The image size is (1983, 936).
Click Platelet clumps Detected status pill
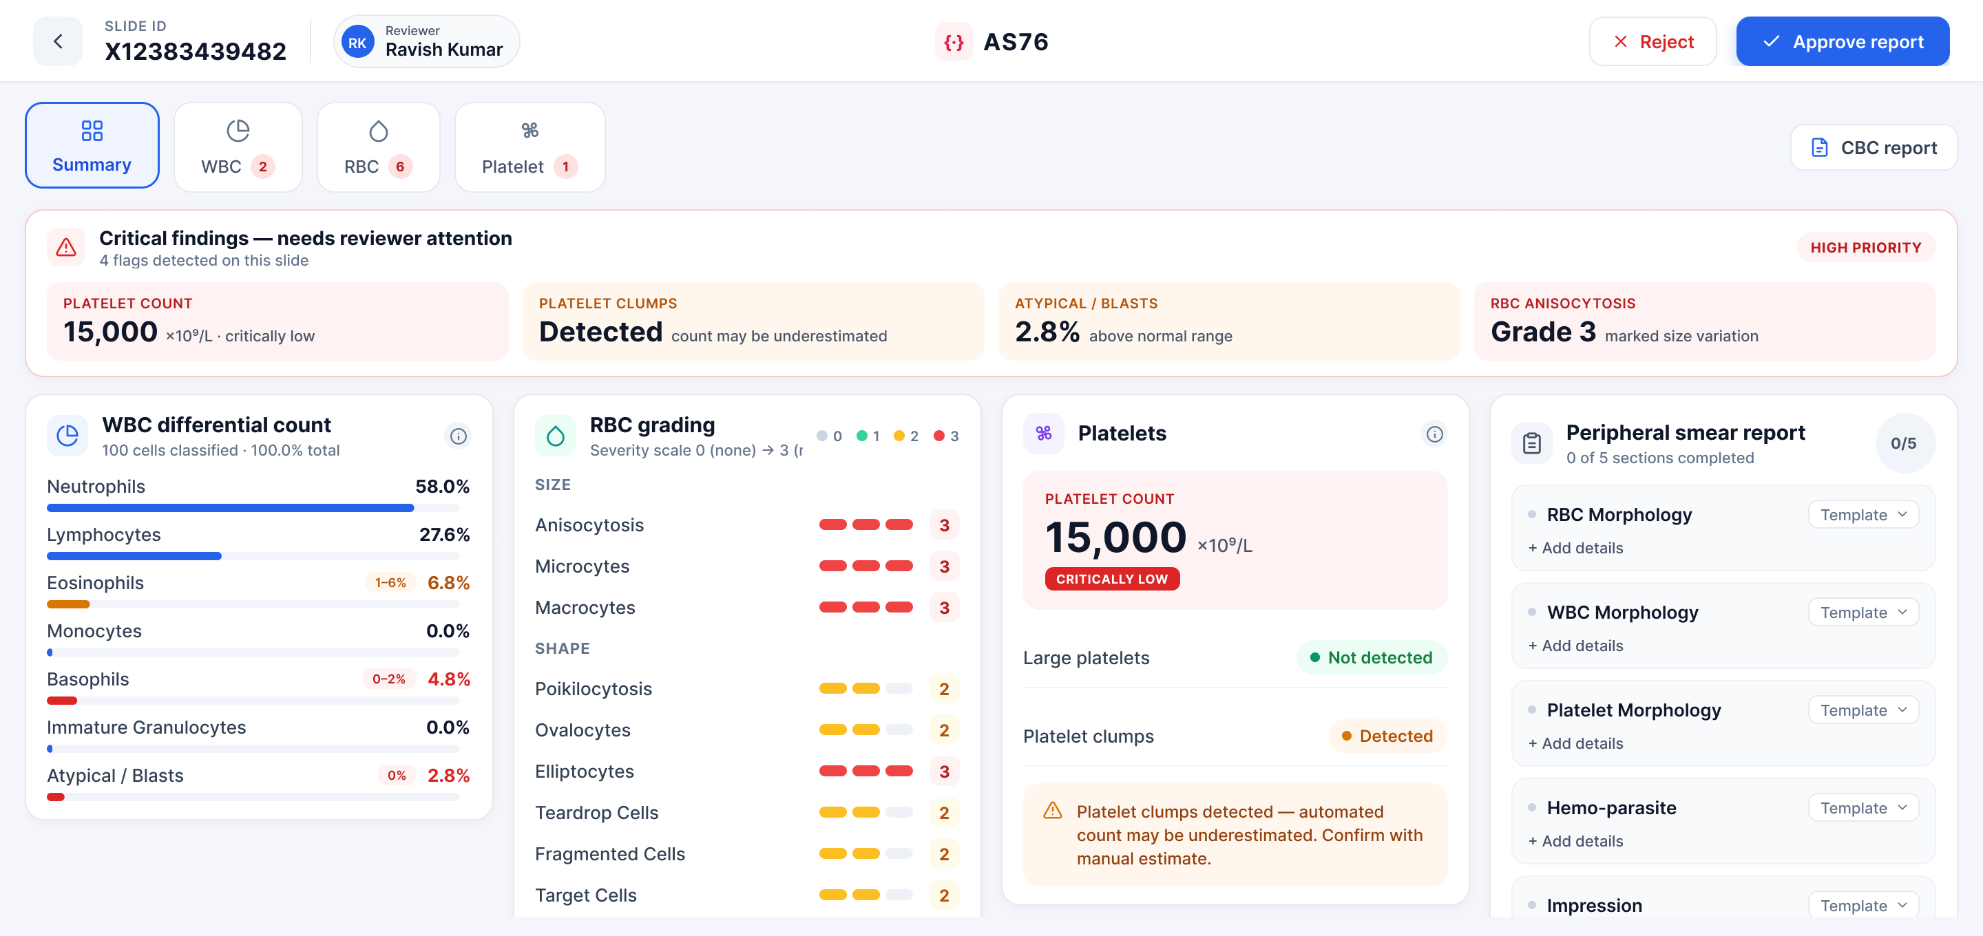tap(1387, 736)
